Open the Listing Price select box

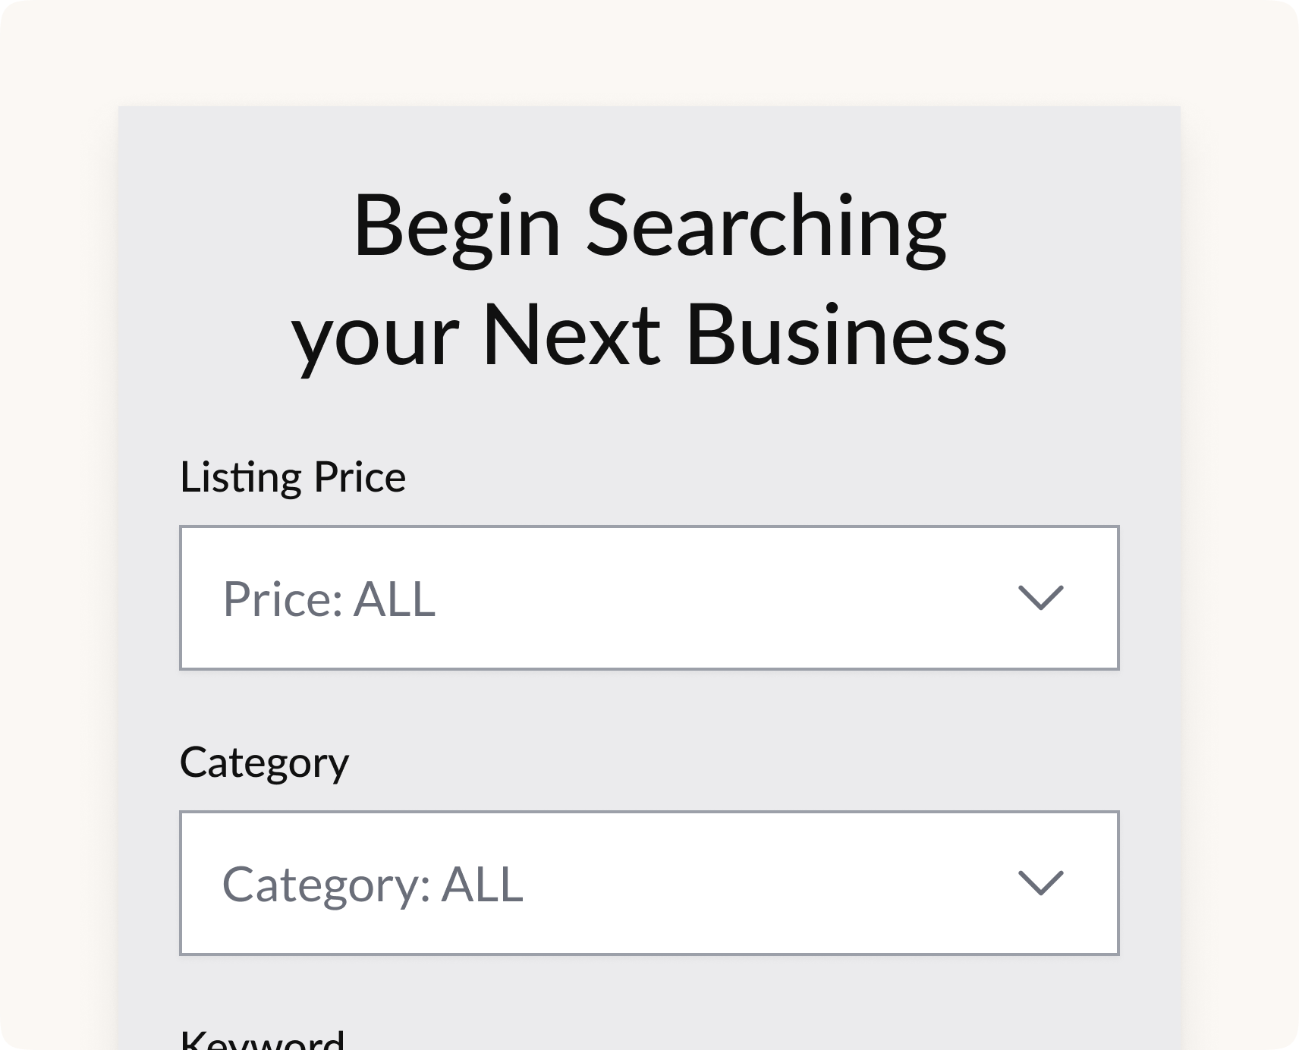[x=649, y=598]
